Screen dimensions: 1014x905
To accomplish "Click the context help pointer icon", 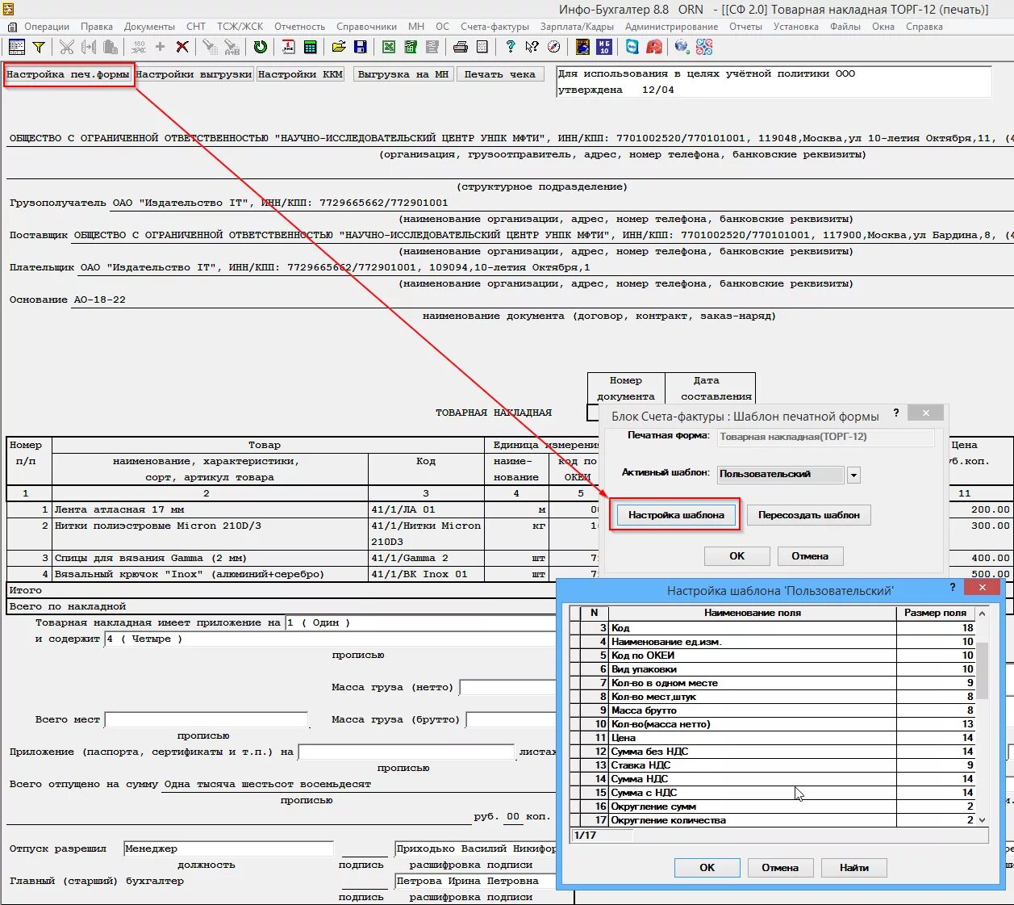I will coord(532,47).
